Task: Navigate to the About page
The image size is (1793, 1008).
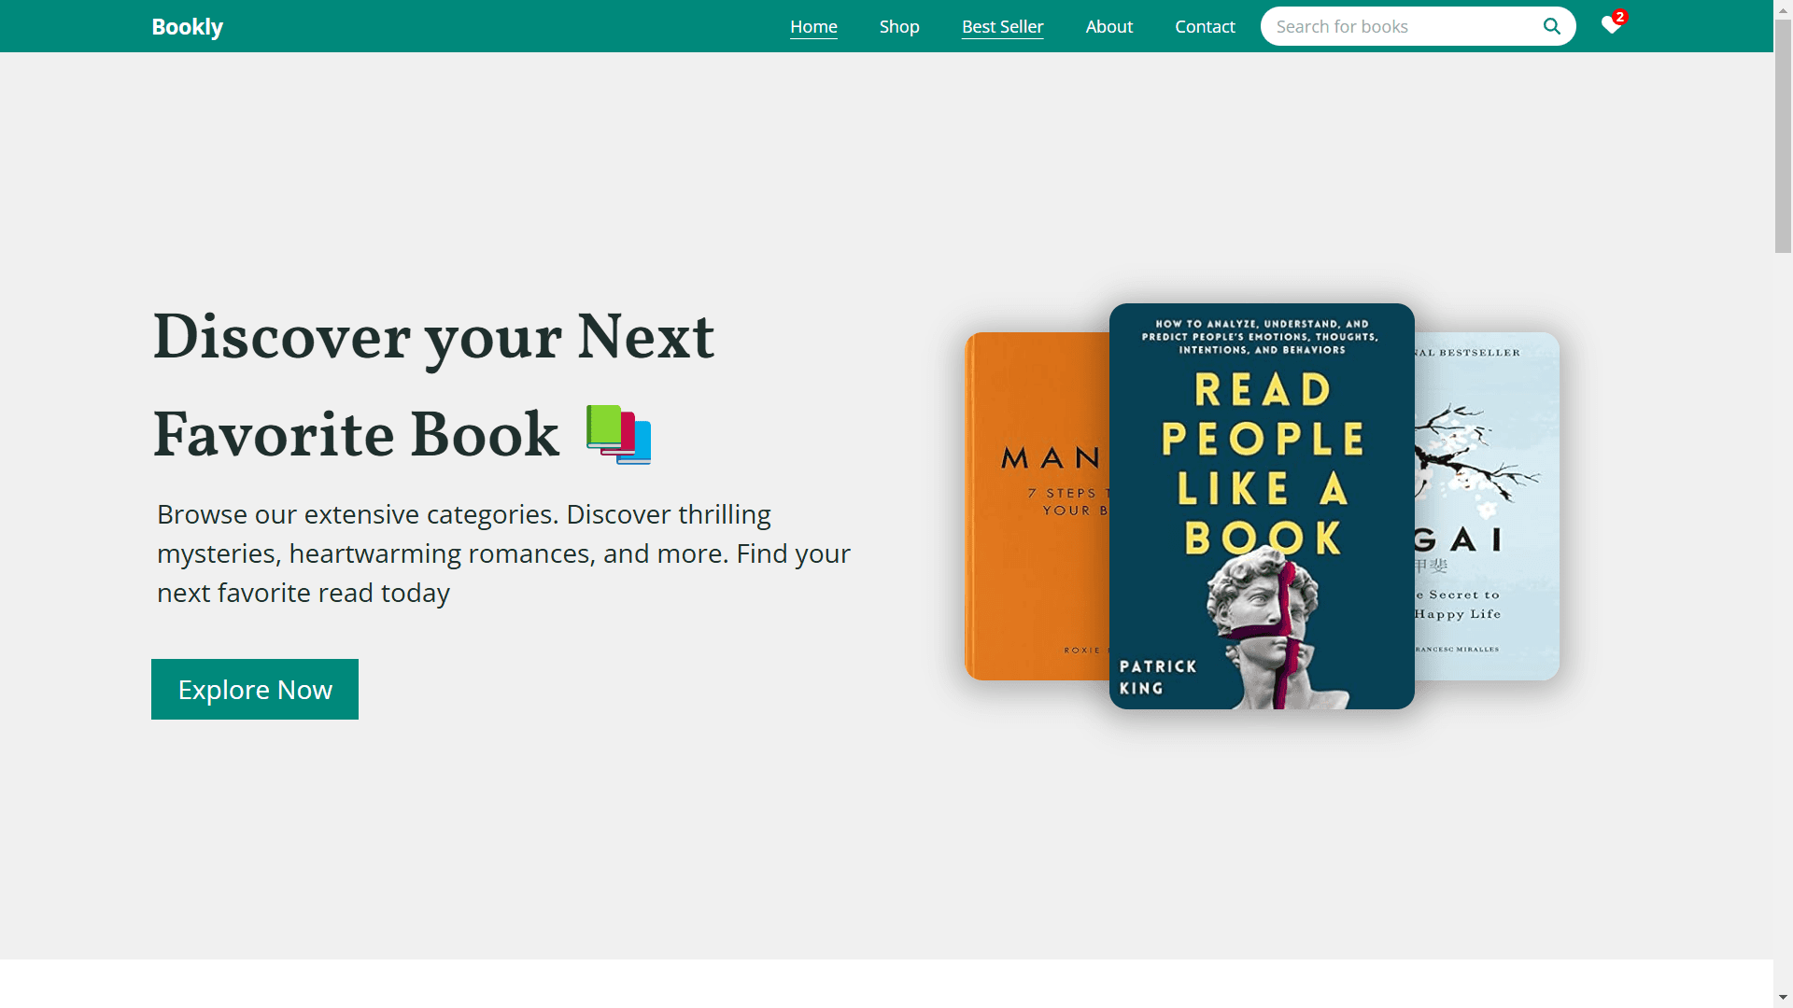Action: click(x=1108, y=26)
